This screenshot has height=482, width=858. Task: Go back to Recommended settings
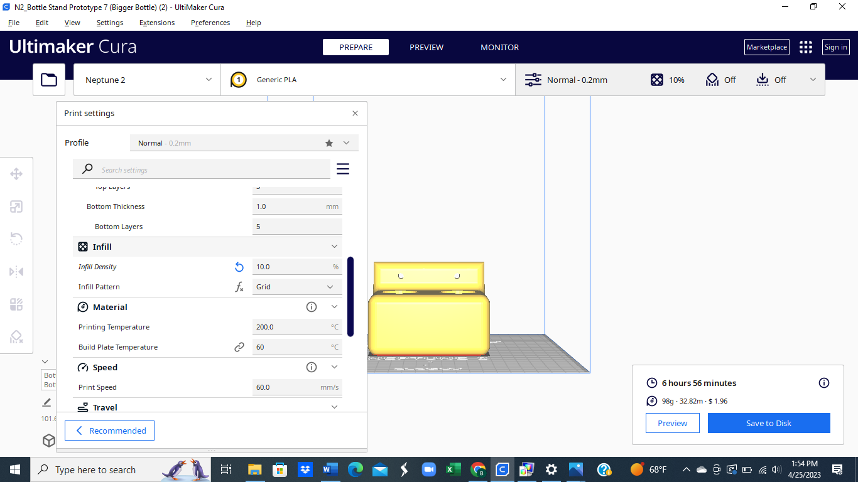coord(109,431)
